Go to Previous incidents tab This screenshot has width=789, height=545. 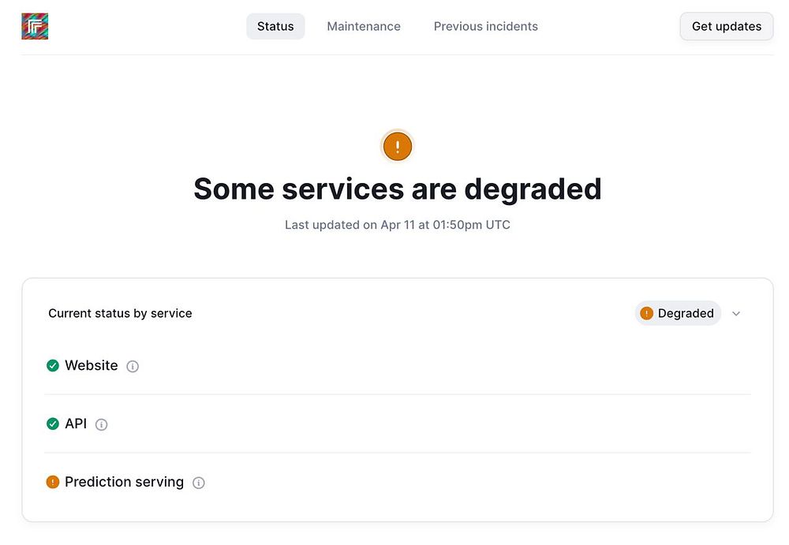[x=486, y=26]
